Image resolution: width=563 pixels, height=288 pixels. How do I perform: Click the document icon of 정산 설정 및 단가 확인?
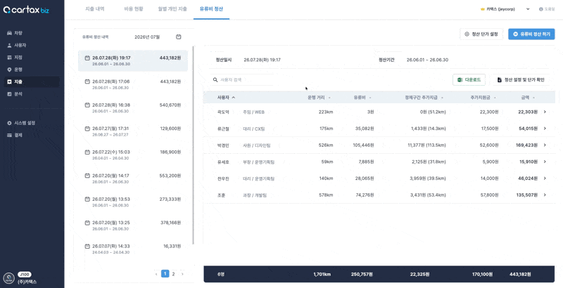coord(500,80)
